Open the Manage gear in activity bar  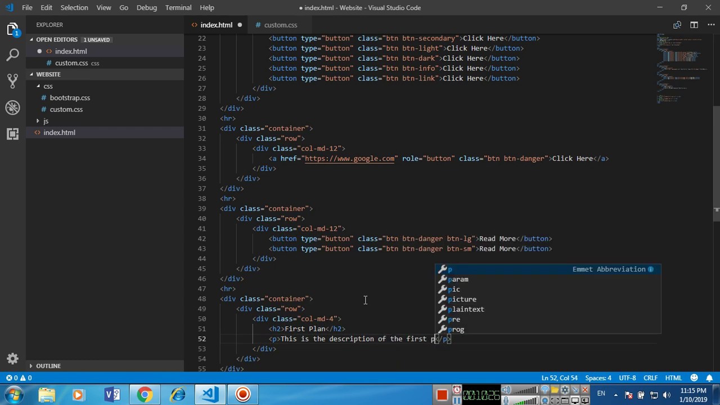(12, 358)
